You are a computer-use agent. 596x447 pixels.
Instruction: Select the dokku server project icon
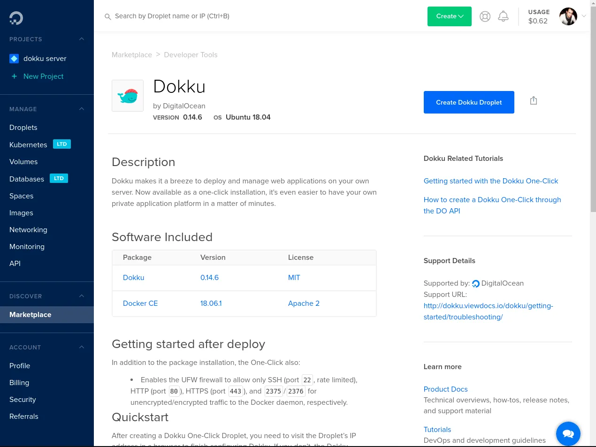[x=14, y=58]
